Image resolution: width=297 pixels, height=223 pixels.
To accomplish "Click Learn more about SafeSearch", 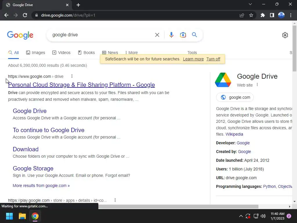I will (193, 59).
